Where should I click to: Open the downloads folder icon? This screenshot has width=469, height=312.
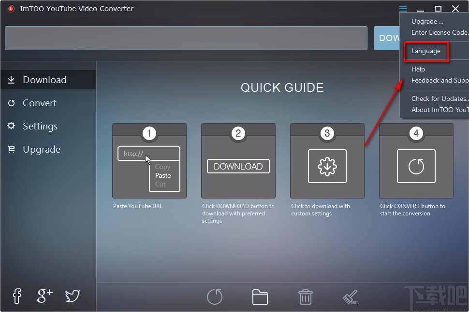click(260, 297)
